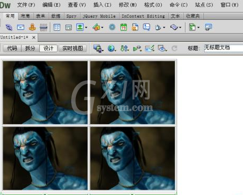Open the 插入(I) menu
The image size is (243, 195).
[102, 5]
